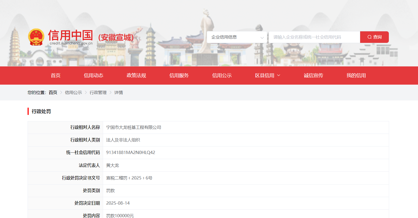Open the 企业信用信息 search type dropdown
418x218 pixels.
click(x=237, y=37)
